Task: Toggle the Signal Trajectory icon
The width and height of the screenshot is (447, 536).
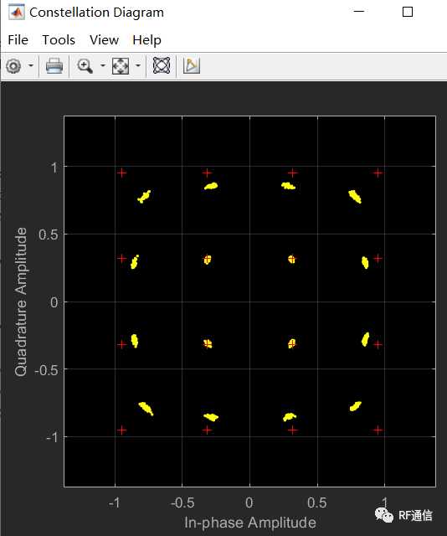Action: click(x=162, y=65)
